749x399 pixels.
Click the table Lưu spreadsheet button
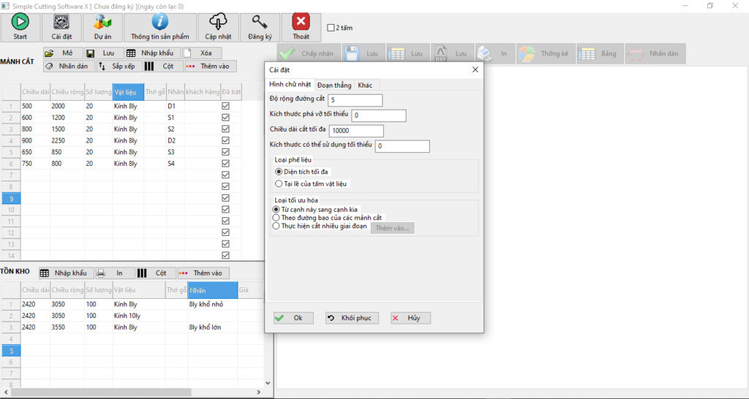click(x=407, y=53)
